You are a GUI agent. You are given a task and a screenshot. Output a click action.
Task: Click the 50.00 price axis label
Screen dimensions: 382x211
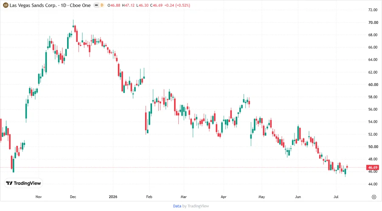[x=373, y=147]
